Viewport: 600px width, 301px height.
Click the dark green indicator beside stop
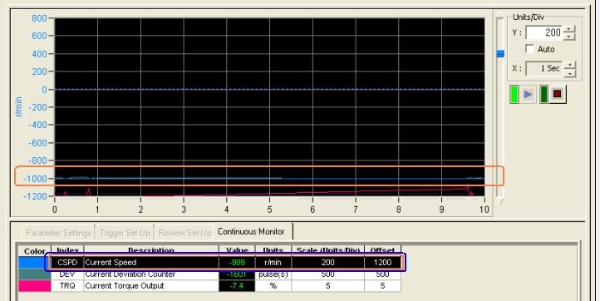tap(543, 94)
